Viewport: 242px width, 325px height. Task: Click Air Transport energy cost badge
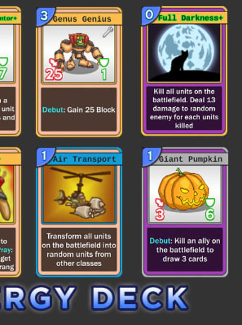(x=45, y=156)
